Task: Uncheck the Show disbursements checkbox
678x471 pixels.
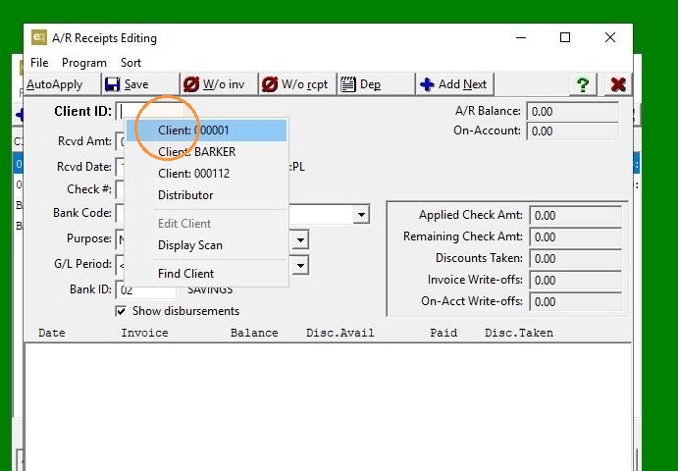Action: coord(121,311)
